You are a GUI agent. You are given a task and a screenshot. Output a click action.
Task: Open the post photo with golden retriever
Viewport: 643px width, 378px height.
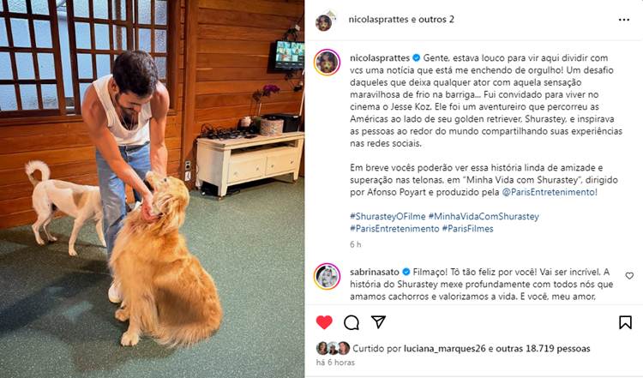152,189
